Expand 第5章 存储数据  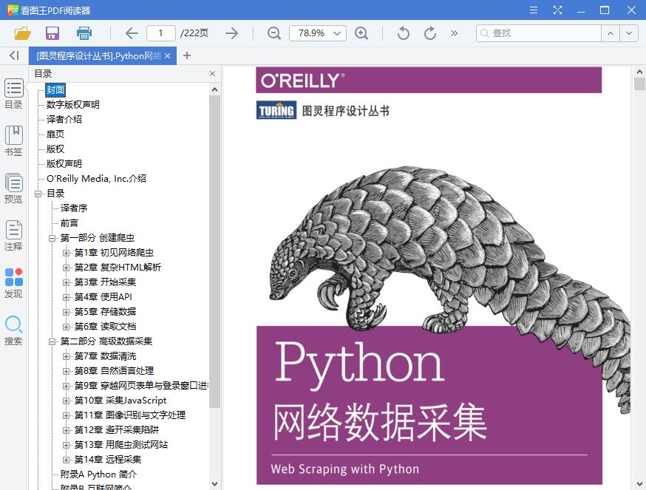pos(66,312)
